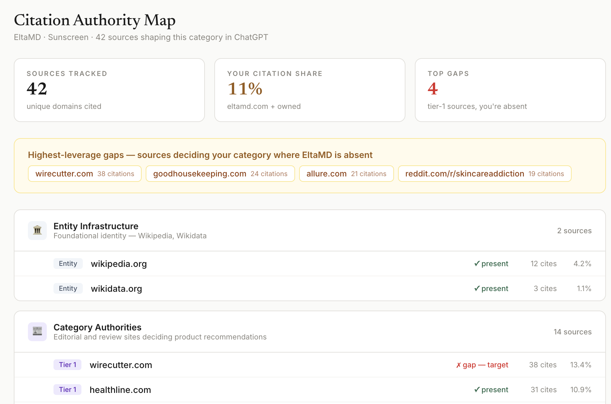Viewport: 611px width, 404px height.
Task: Click the '31 cites' value
Action: pos(544,390)
